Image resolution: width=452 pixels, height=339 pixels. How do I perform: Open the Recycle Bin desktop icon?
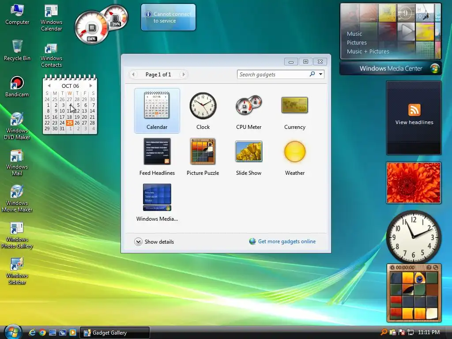[x=17, y=50]
